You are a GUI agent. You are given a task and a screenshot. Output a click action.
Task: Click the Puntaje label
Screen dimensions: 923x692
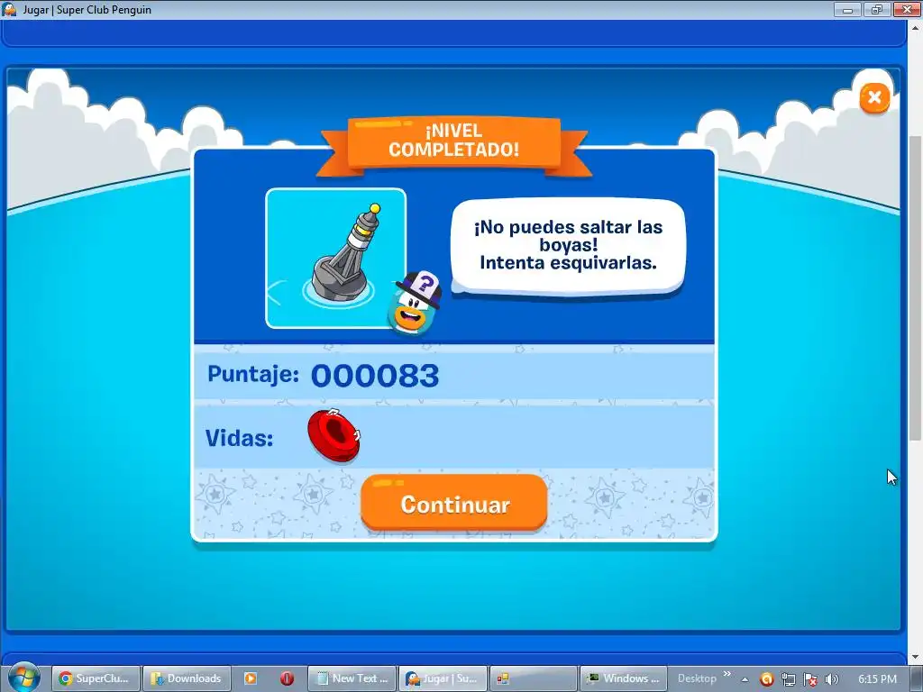(253, 374)
